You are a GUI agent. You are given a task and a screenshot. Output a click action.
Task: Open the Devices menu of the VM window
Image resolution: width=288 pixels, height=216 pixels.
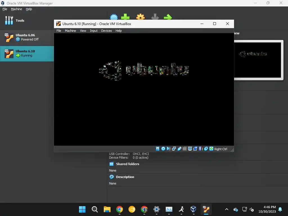[x=106, y=31]
